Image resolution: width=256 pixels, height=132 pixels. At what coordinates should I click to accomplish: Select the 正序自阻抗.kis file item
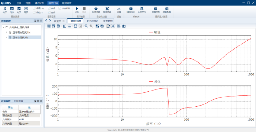(x=20, y=38)
